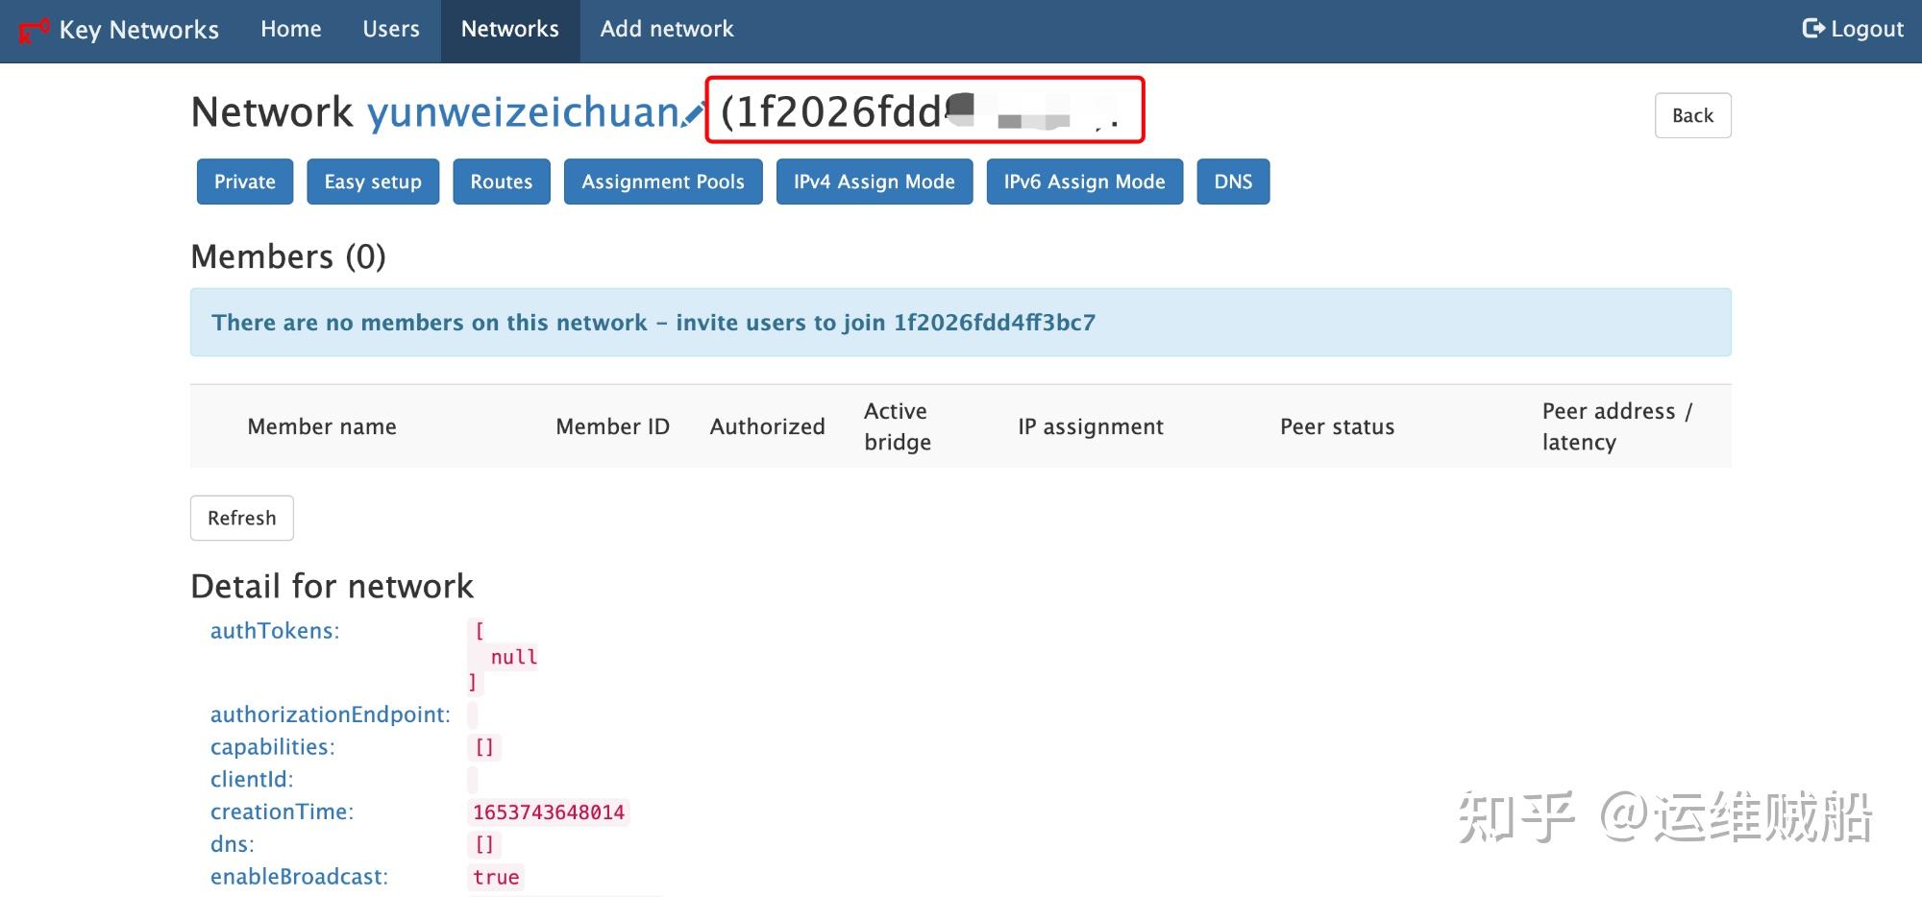
Task: Click the Active bridge column header
Action: click(x=898, y=426)
